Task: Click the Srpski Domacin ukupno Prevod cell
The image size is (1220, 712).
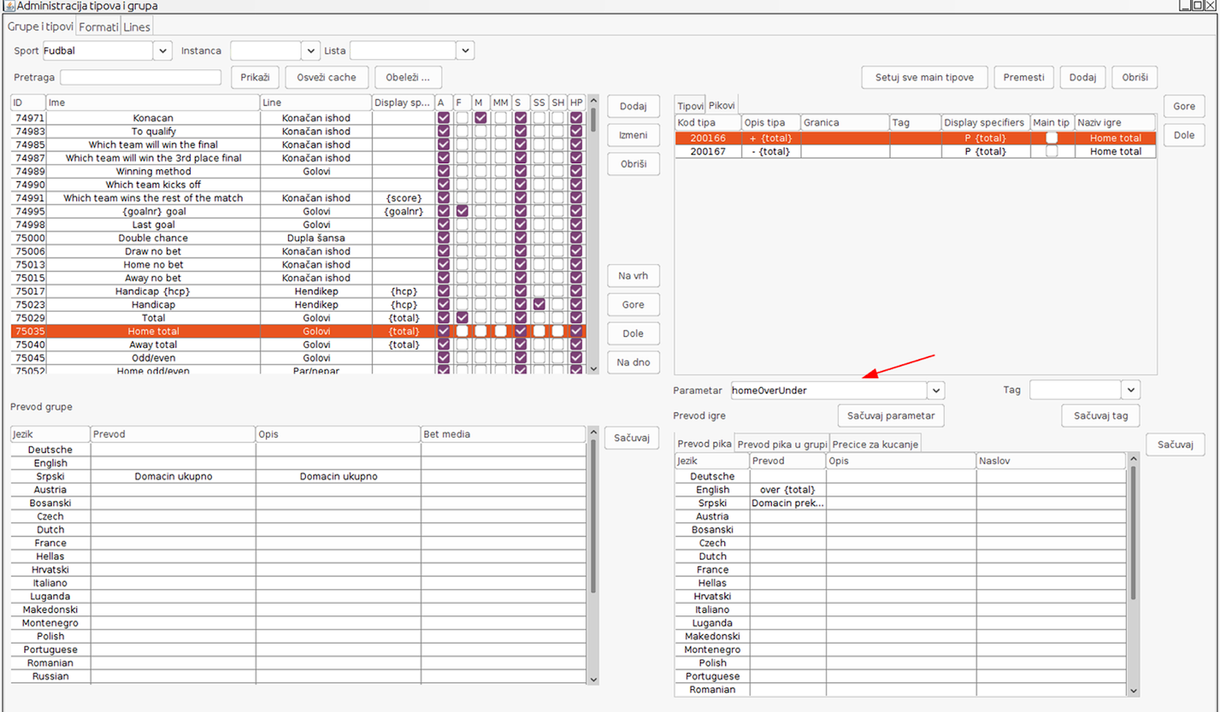Action: point(173,476)
